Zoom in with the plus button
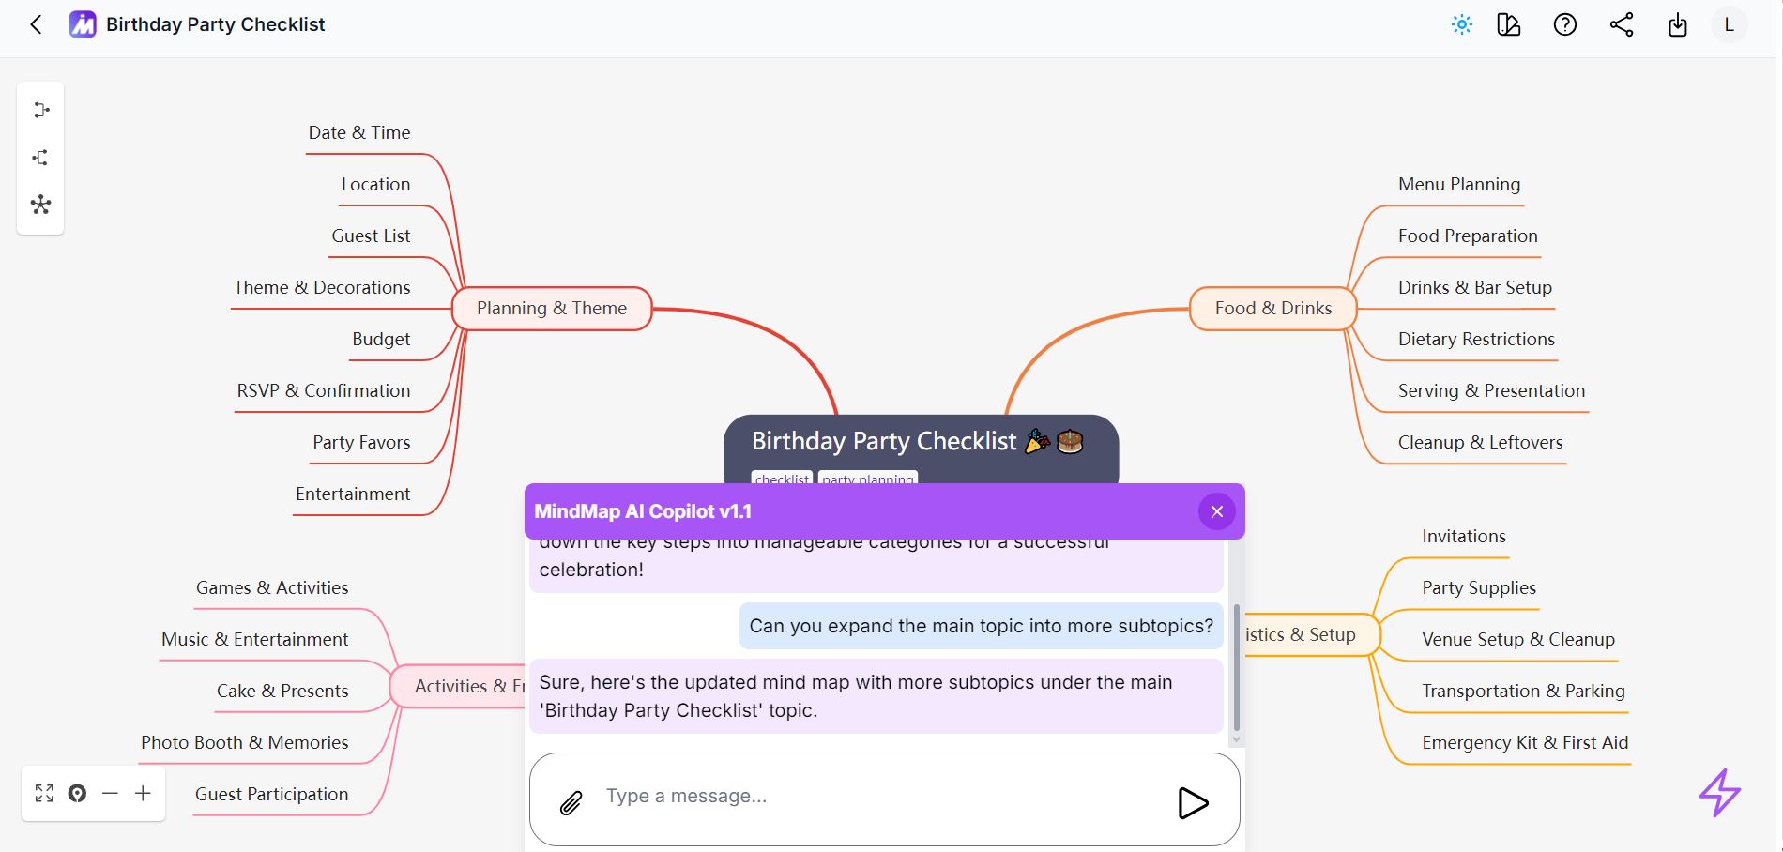Viewport: 1783px width, 852px height. (x=143, y=794)
